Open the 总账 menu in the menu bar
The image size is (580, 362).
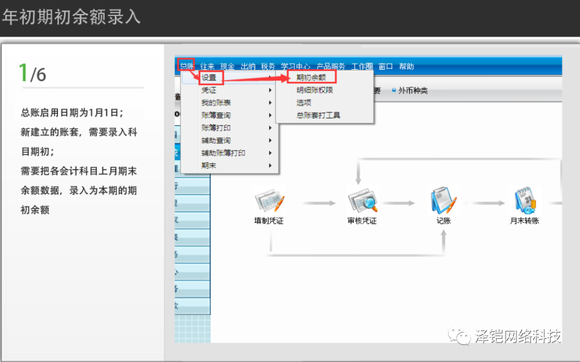[186, 66]
